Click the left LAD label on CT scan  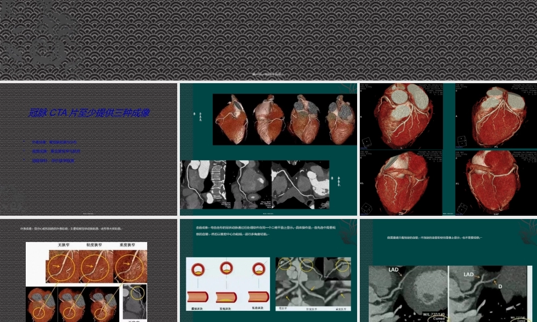click(394, 270)
